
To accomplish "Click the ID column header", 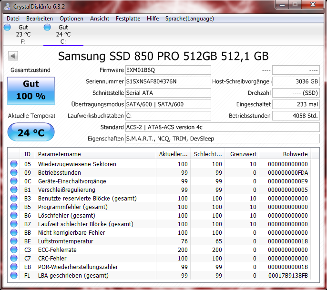I will [x=27, y=154].
